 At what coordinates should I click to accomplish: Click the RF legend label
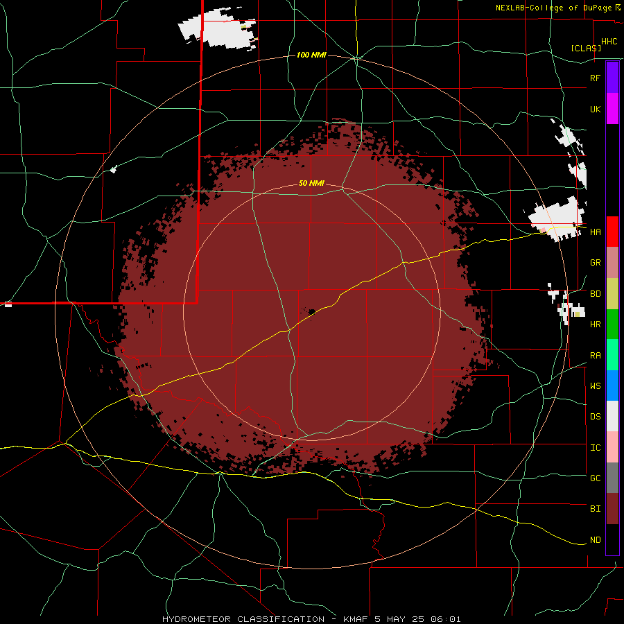595,78
